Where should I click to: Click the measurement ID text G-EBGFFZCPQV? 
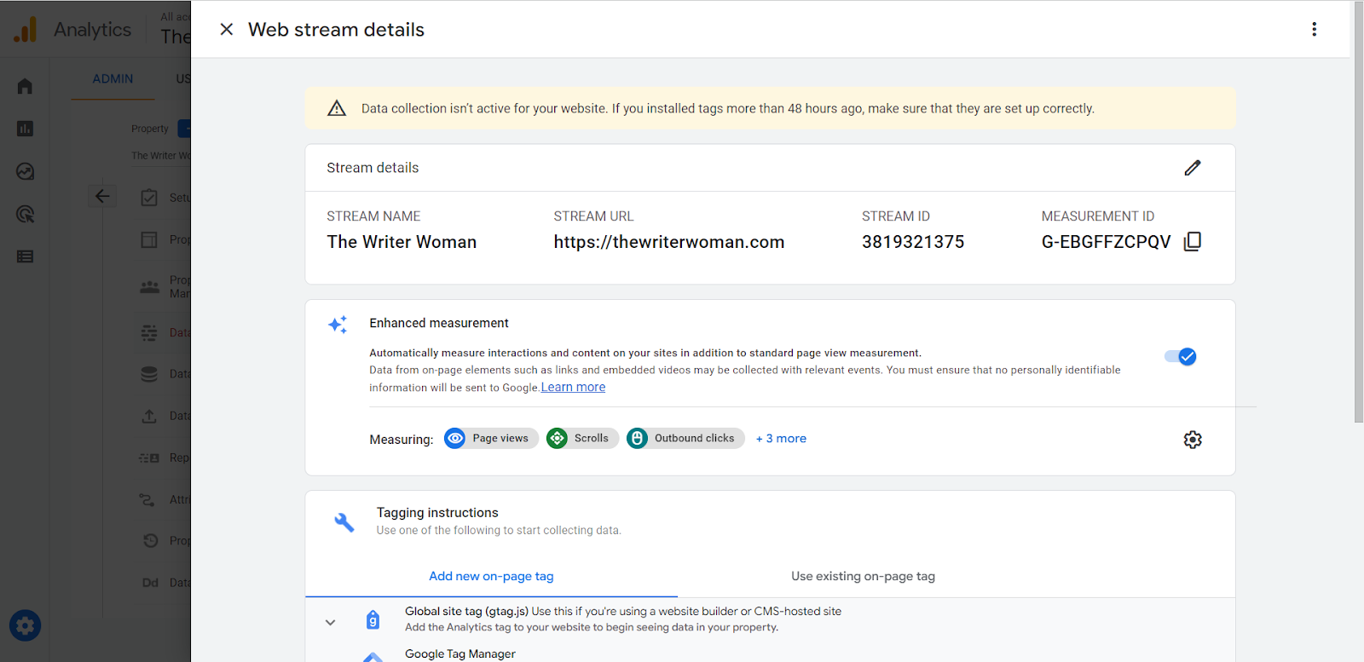pos(1107,242)
